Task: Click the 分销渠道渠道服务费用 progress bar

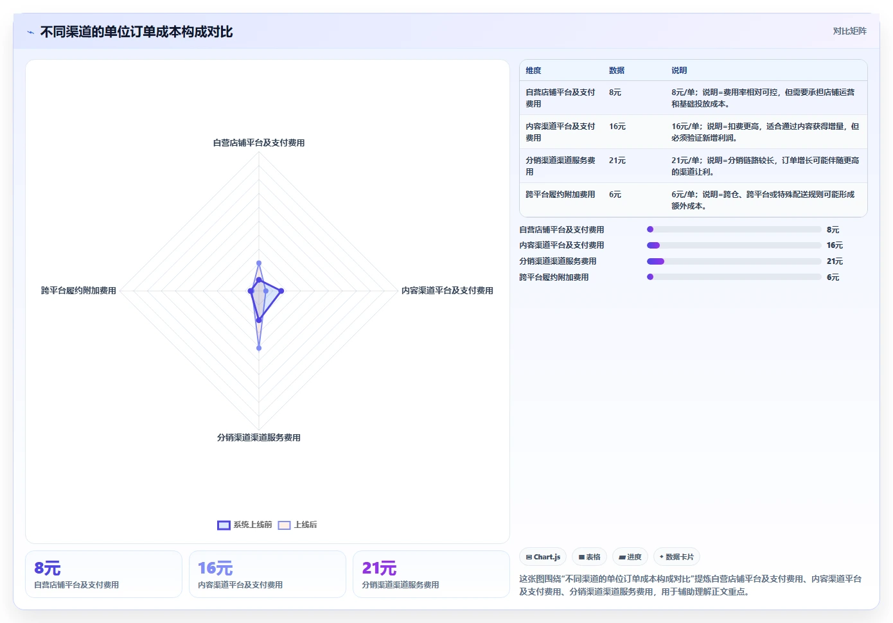Action: point(734,261)
